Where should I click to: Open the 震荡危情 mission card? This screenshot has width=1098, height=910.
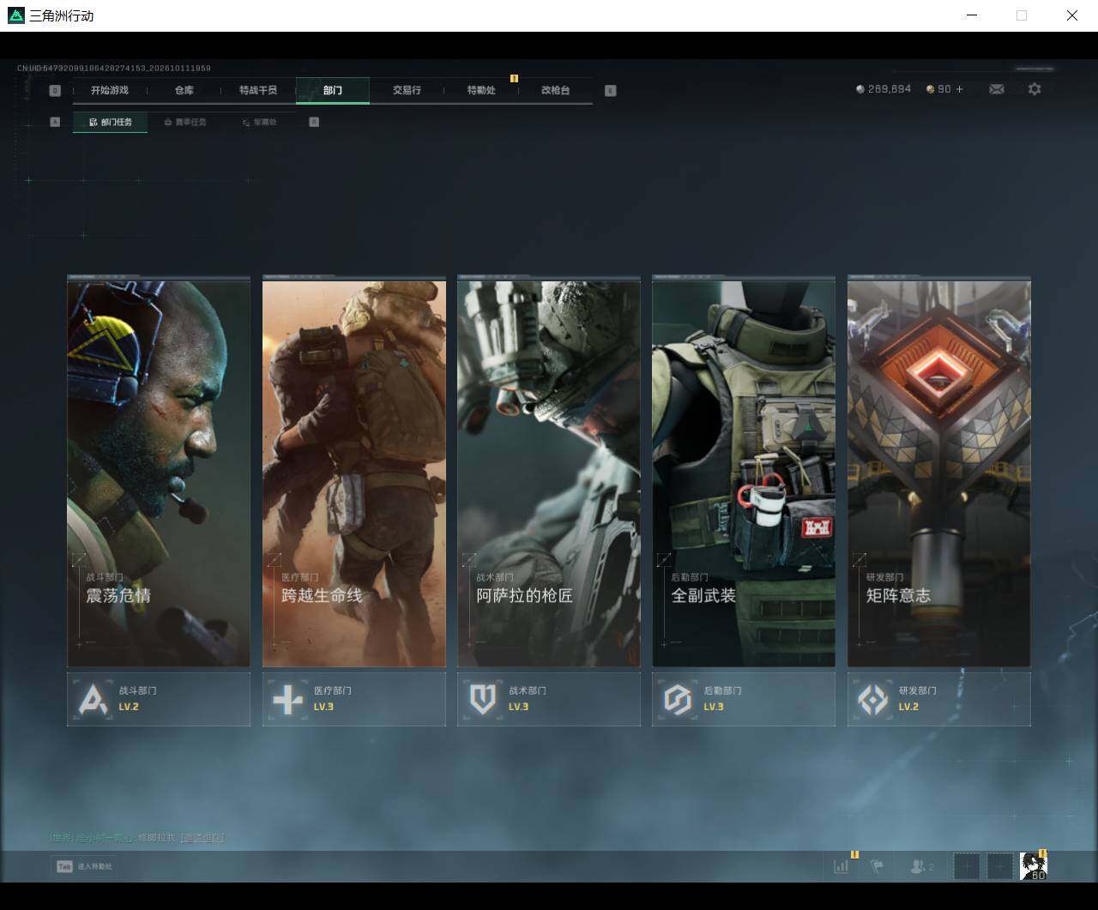(x=159, y=471)
